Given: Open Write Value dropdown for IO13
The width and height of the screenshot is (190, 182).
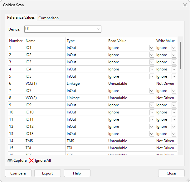Looking at the screenshot, I should 174,134.
